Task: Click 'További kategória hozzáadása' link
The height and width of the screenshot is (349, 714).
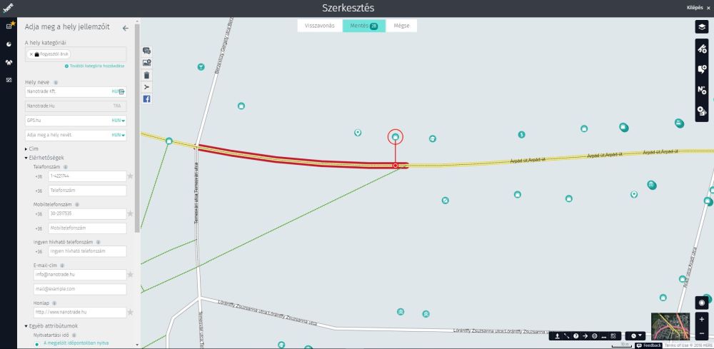Action: click(94, 66)
